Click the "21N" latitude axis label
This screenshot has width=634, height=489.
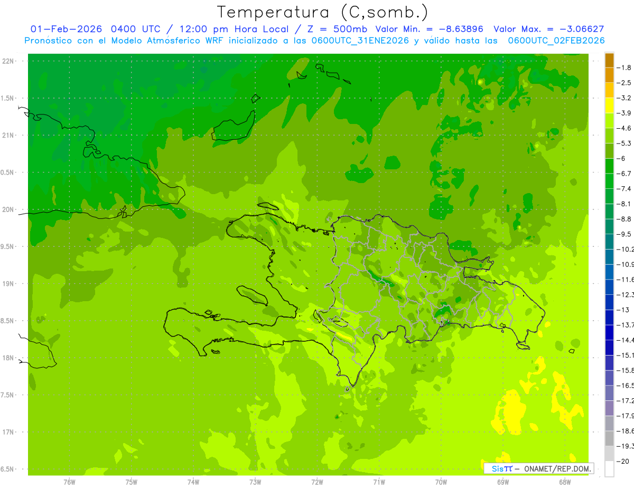tap(8, 136)
